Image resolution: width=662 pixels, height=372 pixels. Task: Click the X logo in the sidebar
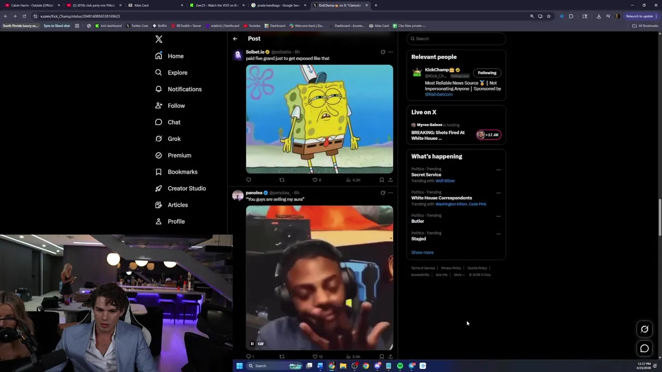tap(159, 39)
